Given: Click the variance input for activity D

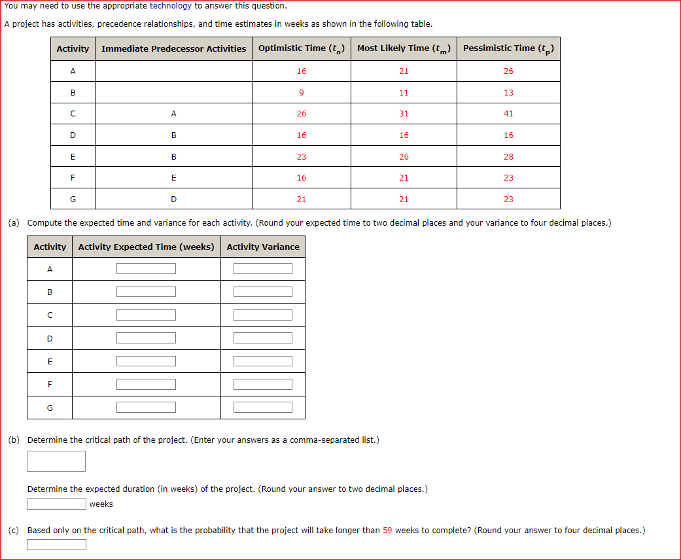Looking at the screenshot, I should (x=262, y=338).
